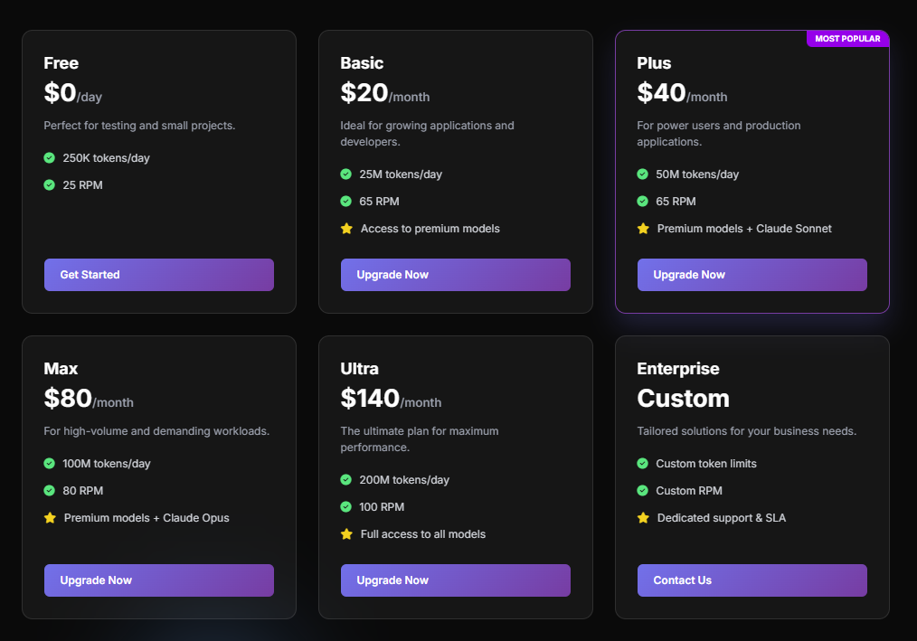The height and width of the screenshot is (641, 917).
Task: Click the Enterprise plan title
Action: [x=678, y=369]
